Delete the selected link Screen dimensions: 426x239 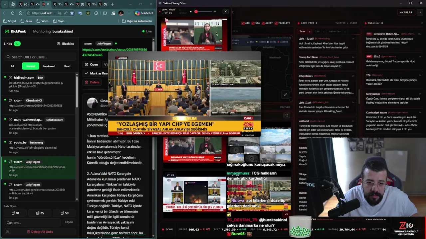pos(92,82)
